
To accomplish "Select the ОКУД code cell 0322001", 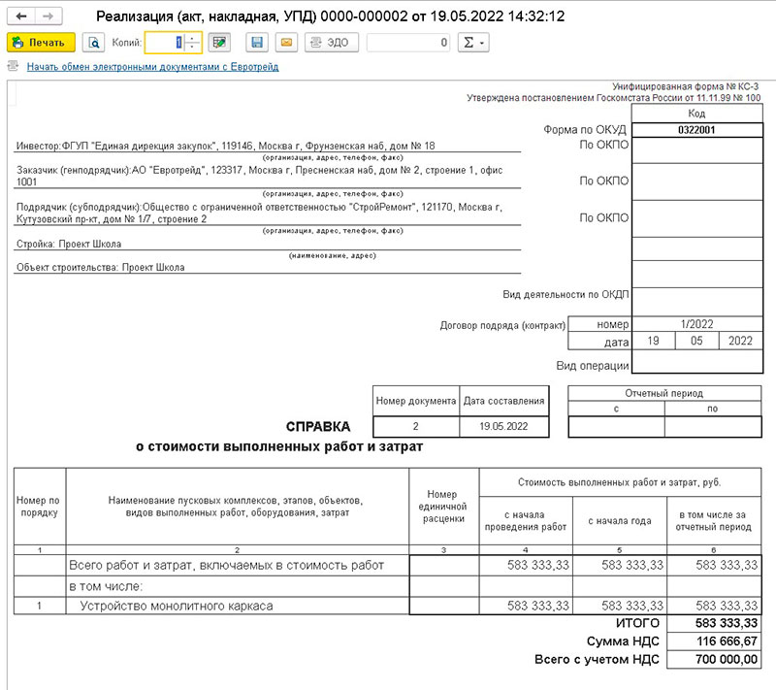I will (x=695, y=129).
